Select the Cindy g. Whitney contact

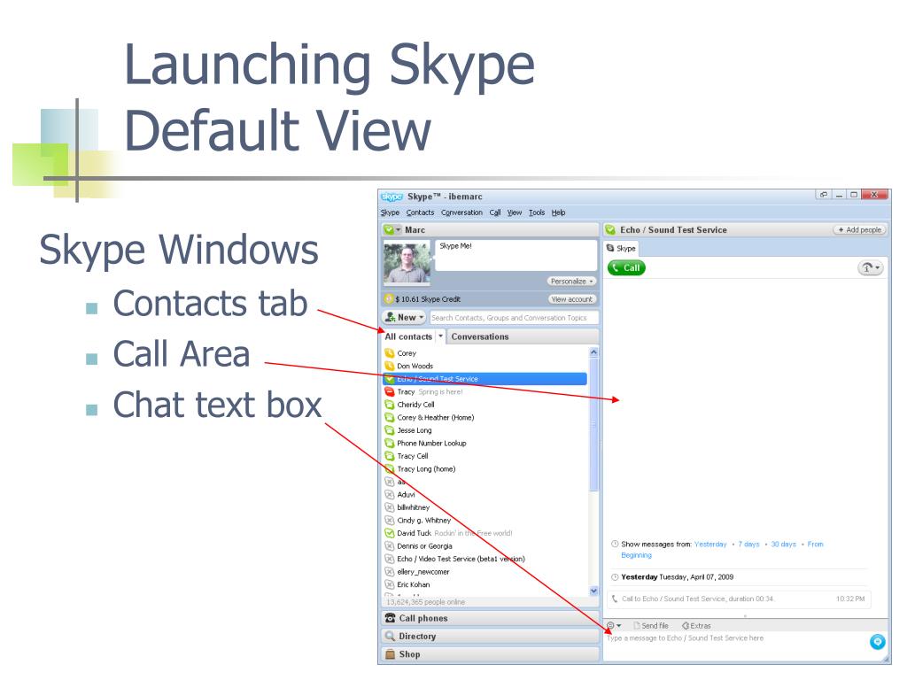[423, 521]
